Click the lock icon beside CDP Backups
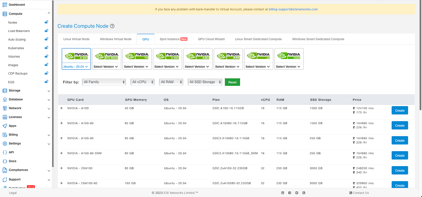The width and height of the screenshot is (422, 197). pyautogui.click(x=46, y=73)
